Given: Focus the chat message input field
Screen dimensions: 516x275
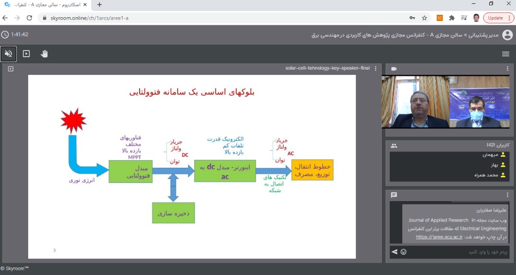Looking at the screenshot, I should coord(459,252).
